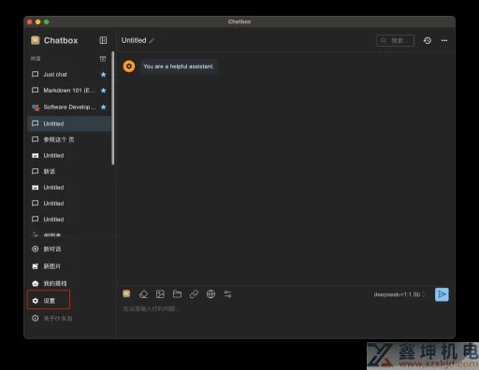Click the blue send button
The height and width of the screenshot is (370, 479).
coord(442,294)
